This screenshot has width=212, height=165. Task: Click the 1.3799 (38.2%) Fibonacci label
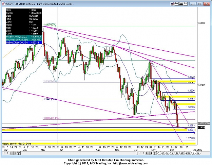51,81
